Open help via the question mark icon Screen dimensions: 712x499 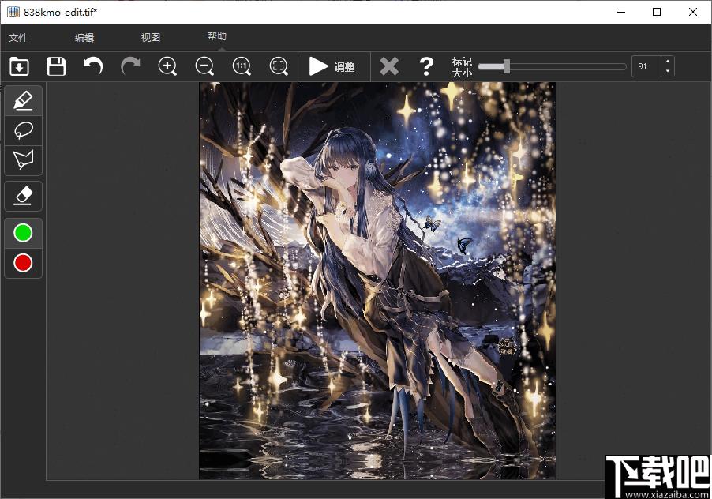click(426, 67)
